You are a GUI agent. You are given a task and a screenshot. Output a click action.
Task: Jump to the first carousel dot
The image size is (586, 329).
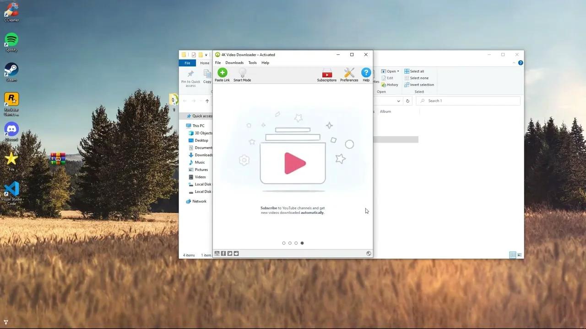pyautogui.click(x=284, y=243)
